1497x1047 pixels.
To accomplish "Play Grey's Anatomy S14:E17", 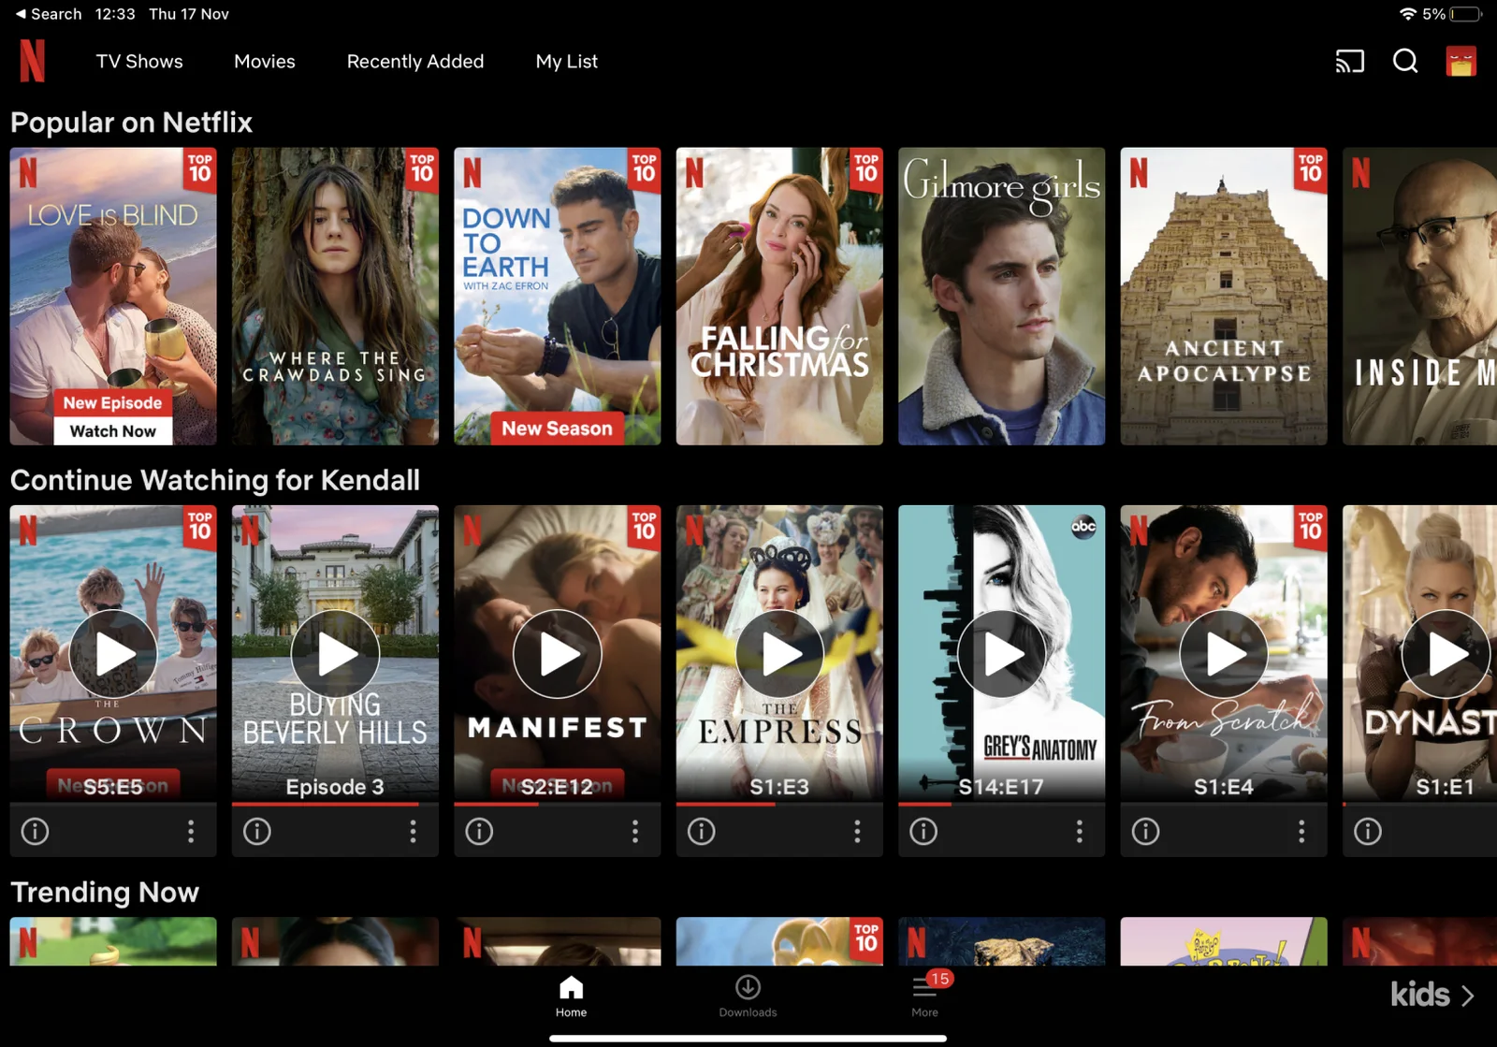I will (x=1001, y=653).
